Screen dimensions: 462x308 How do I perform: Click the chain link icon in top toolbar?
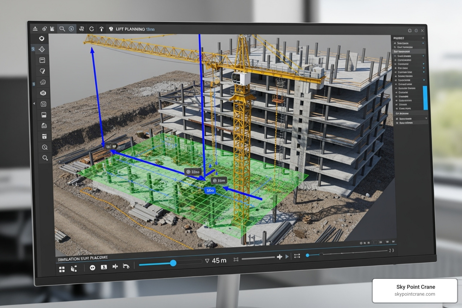click(44, 29)
